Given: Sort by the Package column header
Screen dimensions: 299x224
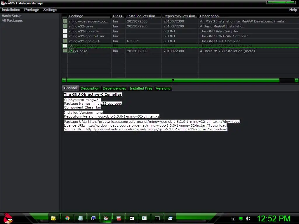Looking at the screenshot, I should [89, 16].
